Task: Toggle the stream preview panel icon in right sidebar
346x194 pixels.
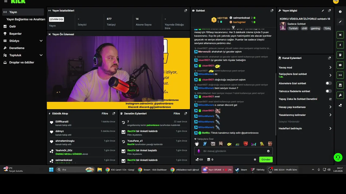Action: [340, 35]
